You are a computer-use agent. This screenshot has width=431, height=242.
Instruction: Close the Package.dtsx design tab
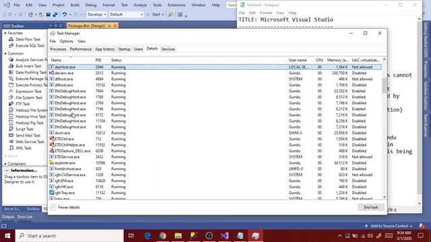115,26
